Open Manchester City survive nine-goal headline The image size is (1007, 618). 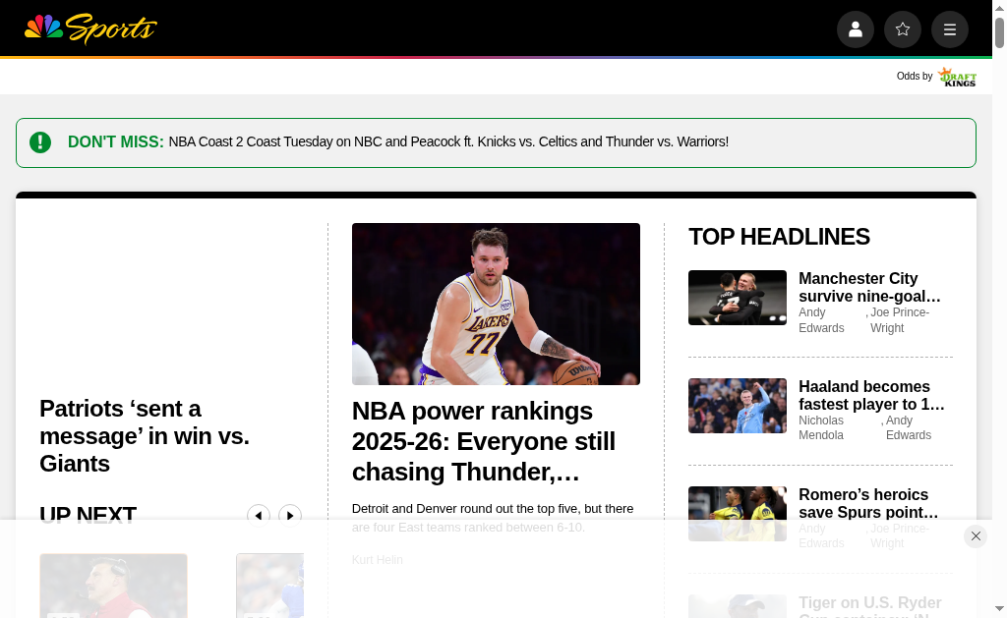869,287
